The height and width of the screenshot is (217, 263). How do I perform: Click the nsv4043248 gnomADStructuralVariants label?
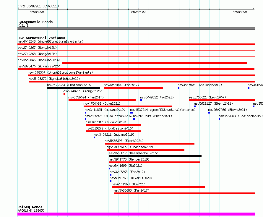(x=51, y=41)
